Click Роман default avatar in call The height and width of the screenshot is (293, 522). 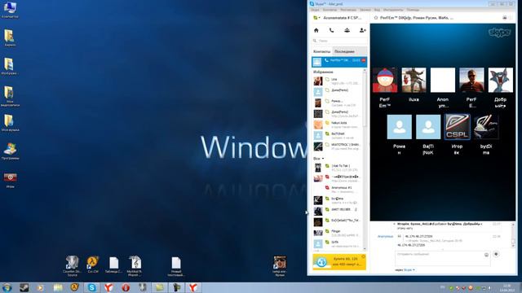coord(399,127)
